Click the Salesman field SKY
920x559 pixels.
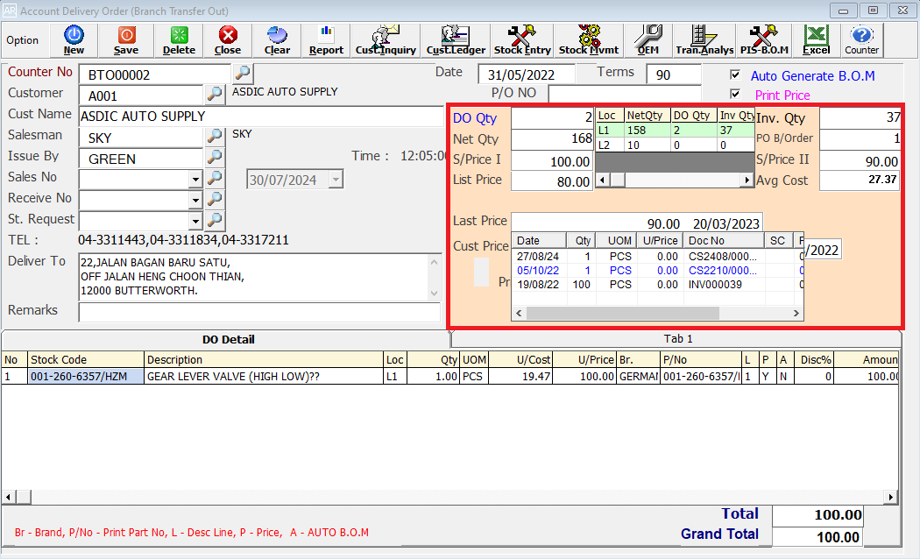[141, 138]
